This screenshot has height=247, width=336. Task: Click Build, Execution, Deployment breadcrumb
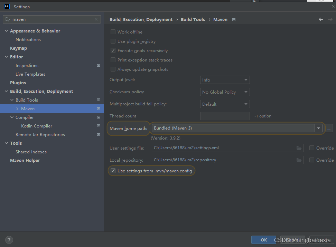click(x=141, y=19)
